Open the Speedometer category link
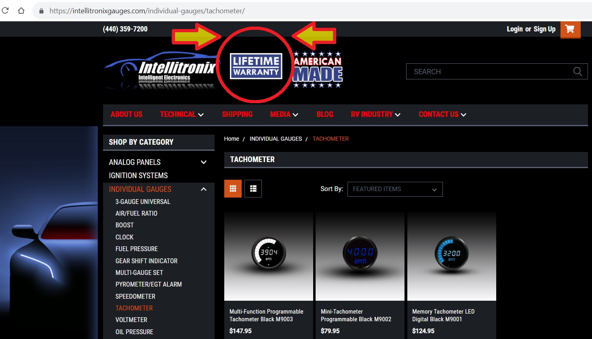 (x=135, y=296)
